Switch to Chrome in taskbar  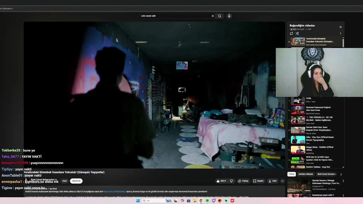[201, 201]
